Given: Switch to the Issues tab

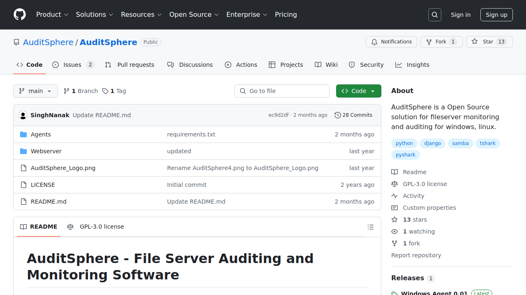Looking at the screenshot, I should coord(73,65).
